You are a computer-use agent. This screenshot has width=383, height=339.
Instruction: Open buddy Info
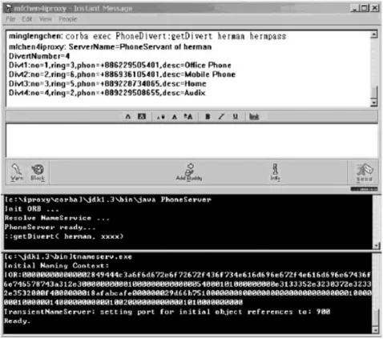(275, 172)
